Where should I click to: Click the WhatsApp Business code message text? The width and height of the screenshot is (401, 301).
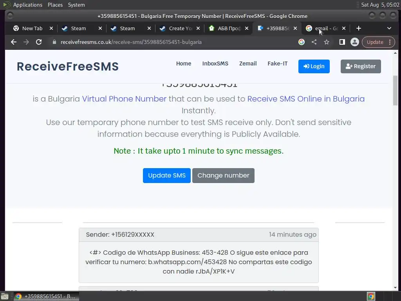199,262
